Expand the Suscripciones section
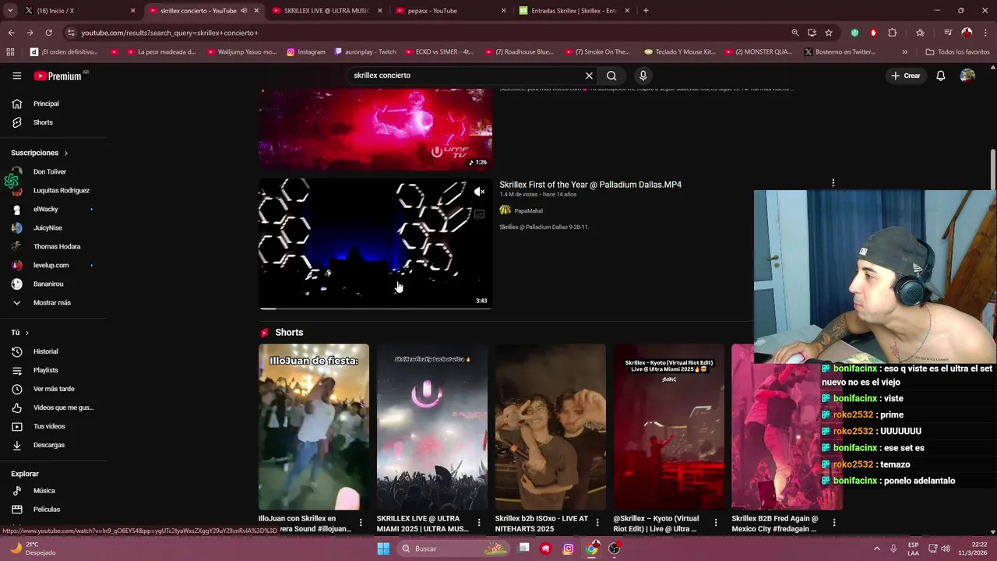Image resolution: width=997 pixels, height=561 pixels. click(40, 153)
